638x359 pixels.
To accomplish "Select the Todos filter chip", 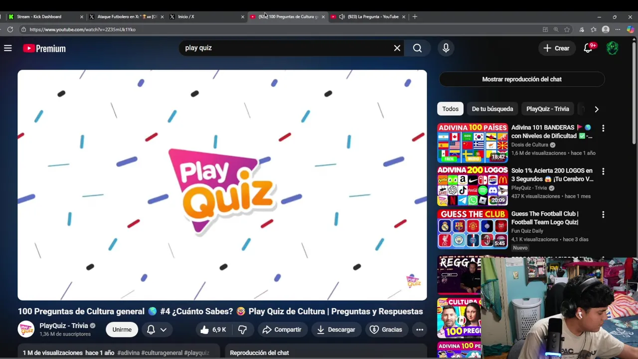I will [x=450, y=109].
